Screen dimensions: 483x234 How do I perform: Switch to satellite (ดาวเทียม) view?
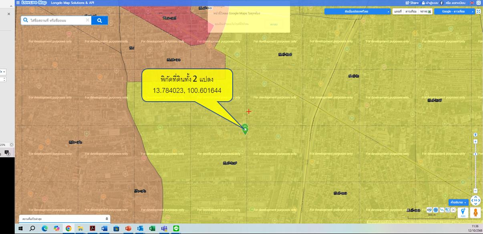[411, 12]
